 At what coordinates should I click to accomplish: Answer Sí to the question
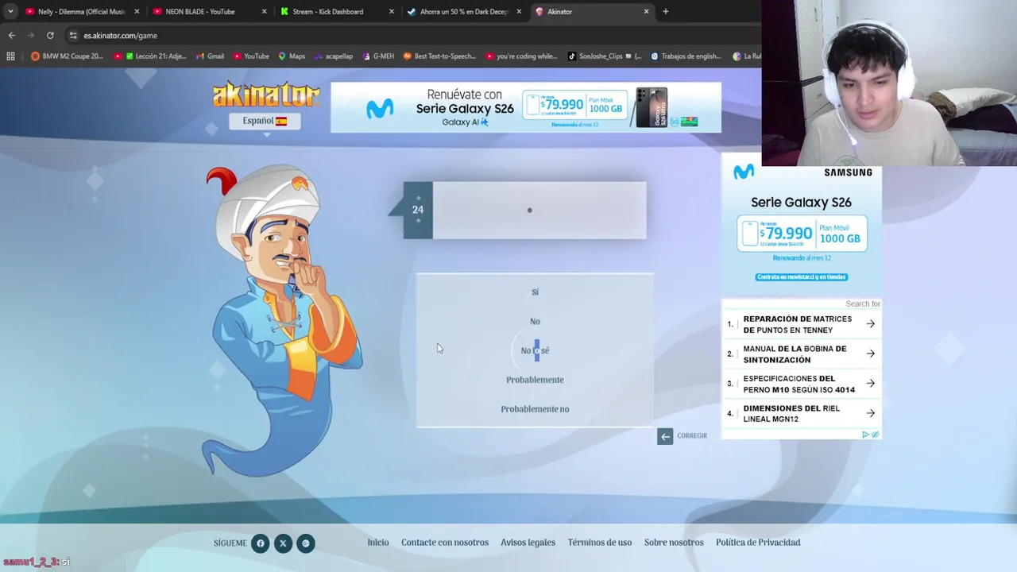(x=535, y=292)
